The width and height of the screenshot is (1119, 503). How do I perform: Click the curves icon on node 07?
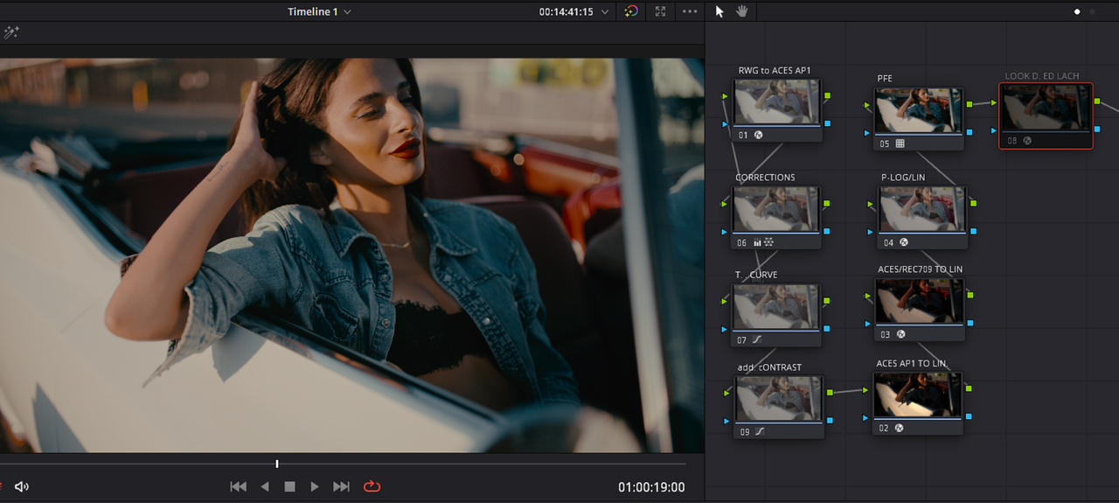(x=758, y=339)
